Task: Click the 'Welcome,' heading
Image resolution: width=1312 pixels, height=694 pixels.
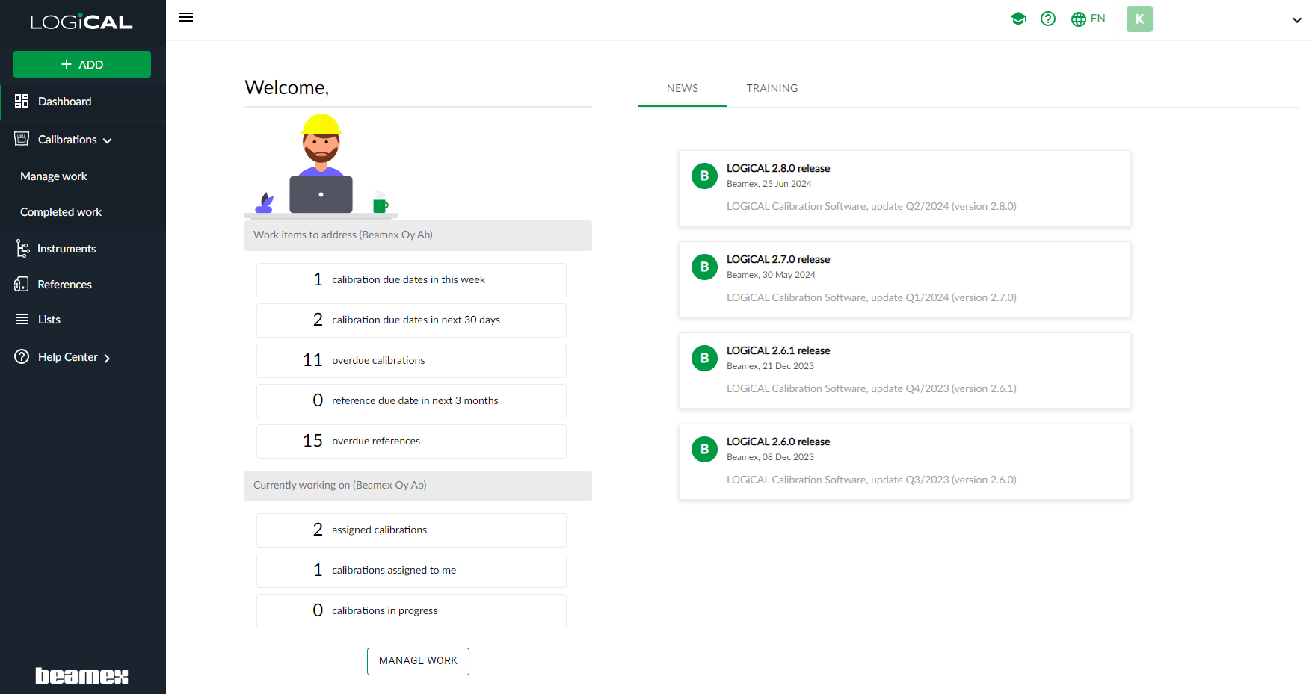Action: [287, 87]
